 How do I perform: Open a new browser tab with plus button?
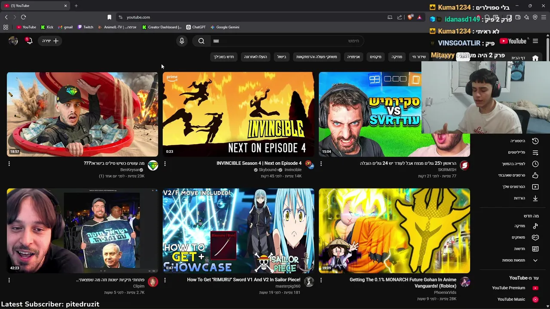tap(76, 6)
